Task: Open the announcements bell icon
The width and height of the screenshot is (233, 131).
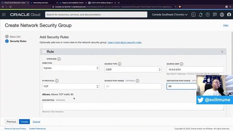Action: [201, 15]
